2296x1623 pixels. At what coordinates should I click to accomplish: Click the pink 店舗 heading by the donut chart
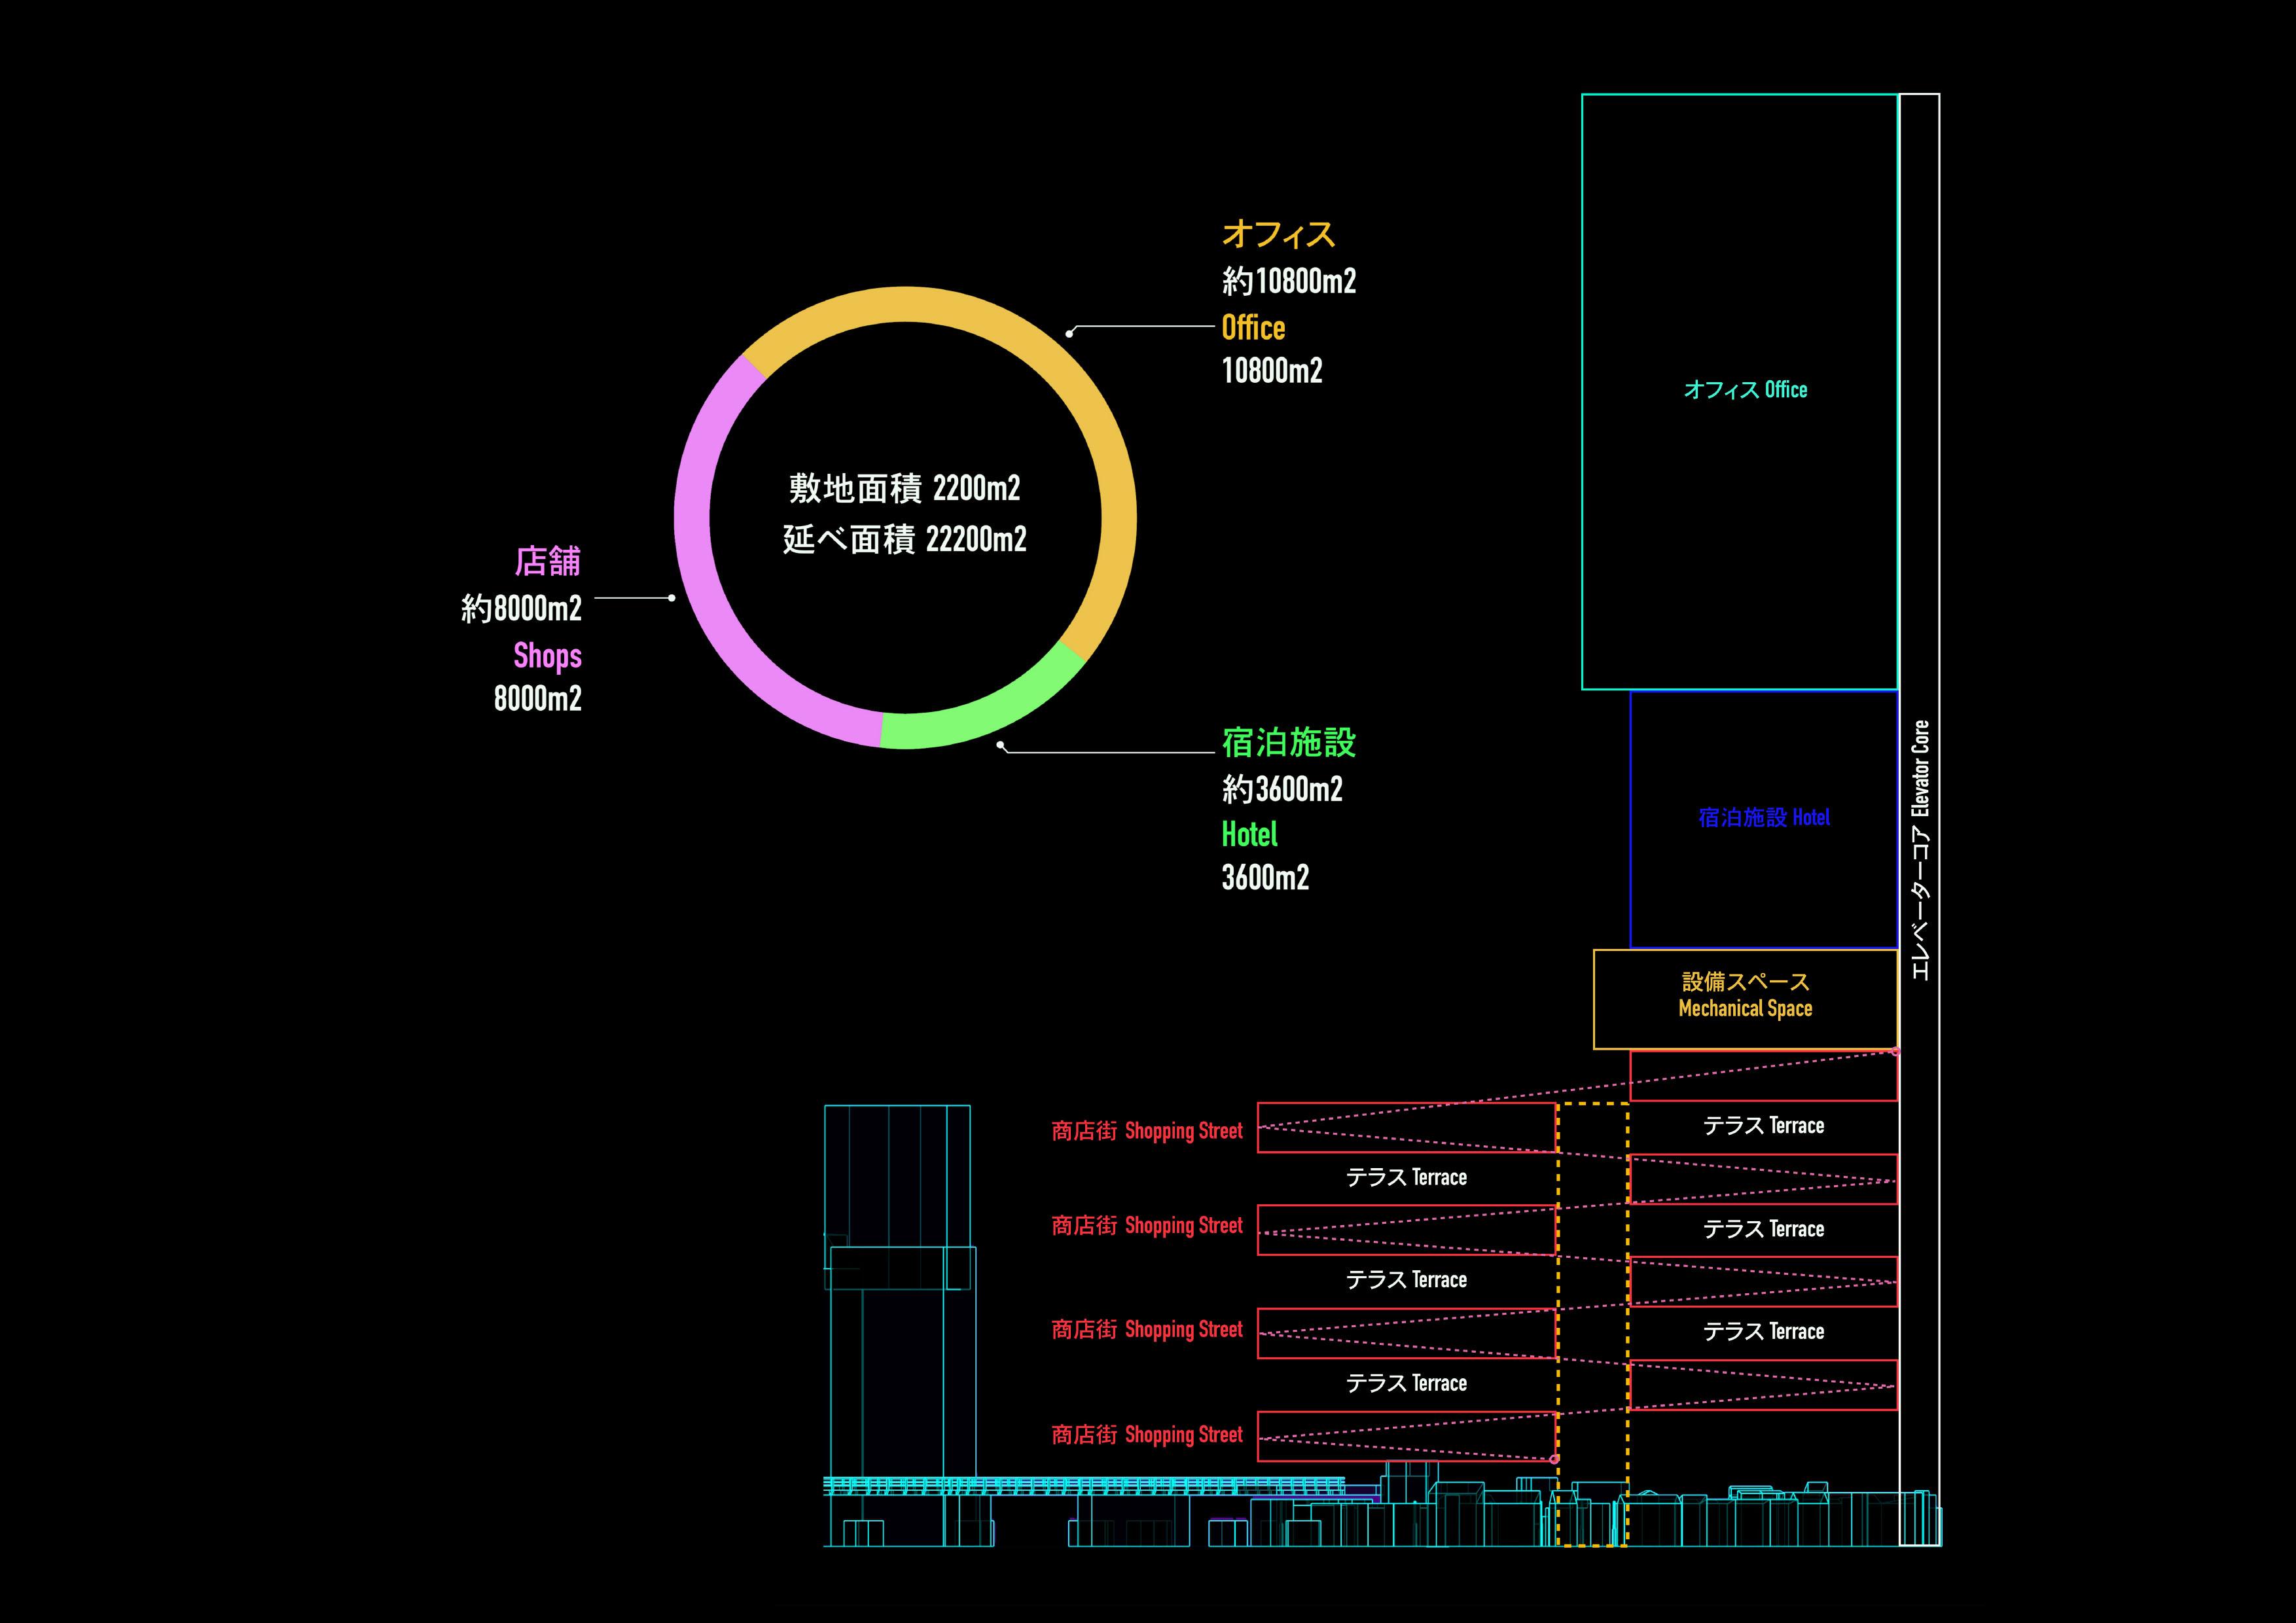coord(547,561)
